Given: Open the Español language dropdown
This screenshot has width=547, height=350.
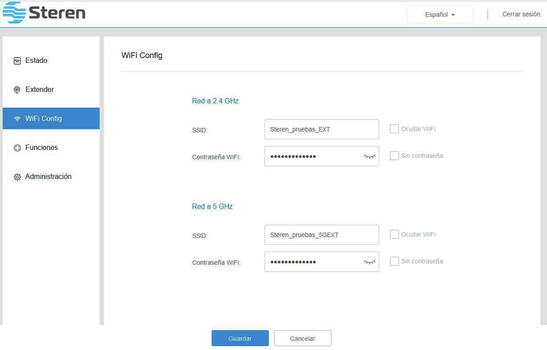Looking at the screenshot, I should (x=439, y=15).
